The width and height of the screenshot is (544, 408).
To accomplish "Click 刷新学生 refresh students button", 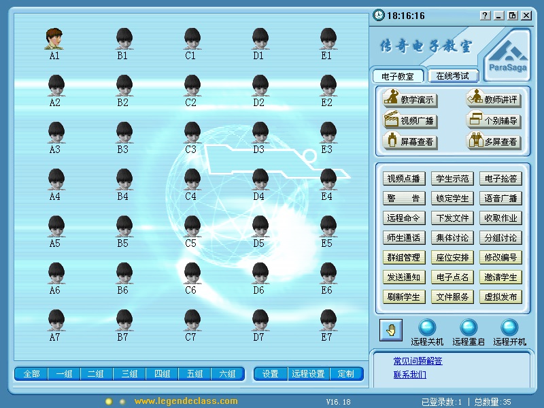I will pos(404,297).
